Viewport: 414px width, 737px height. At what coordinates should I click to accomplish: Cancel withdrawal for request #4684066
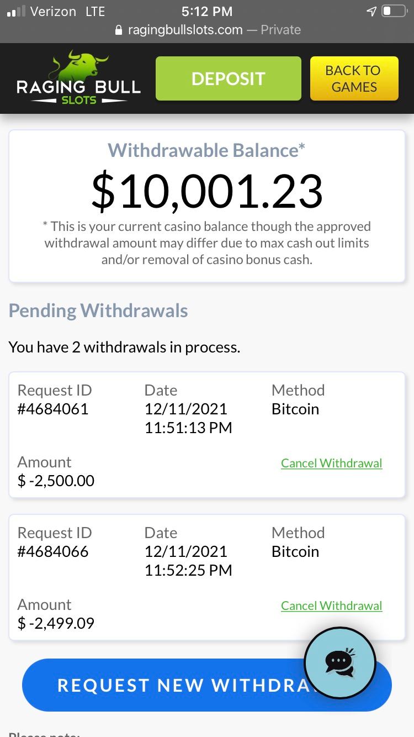coord(331,606)
